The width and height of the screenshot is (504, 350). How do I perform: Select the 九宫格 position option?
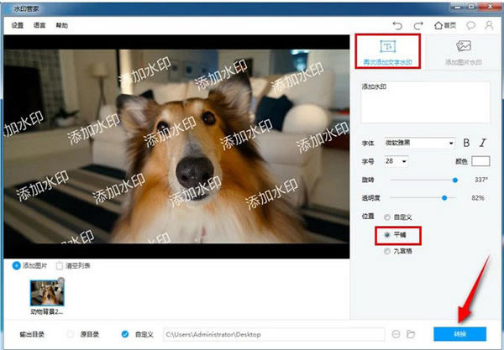(386, 250)
